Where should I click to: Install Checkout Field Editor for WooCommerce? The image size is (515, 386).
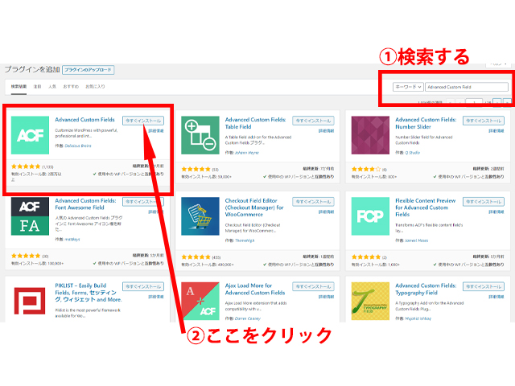(x=313, y=202)
